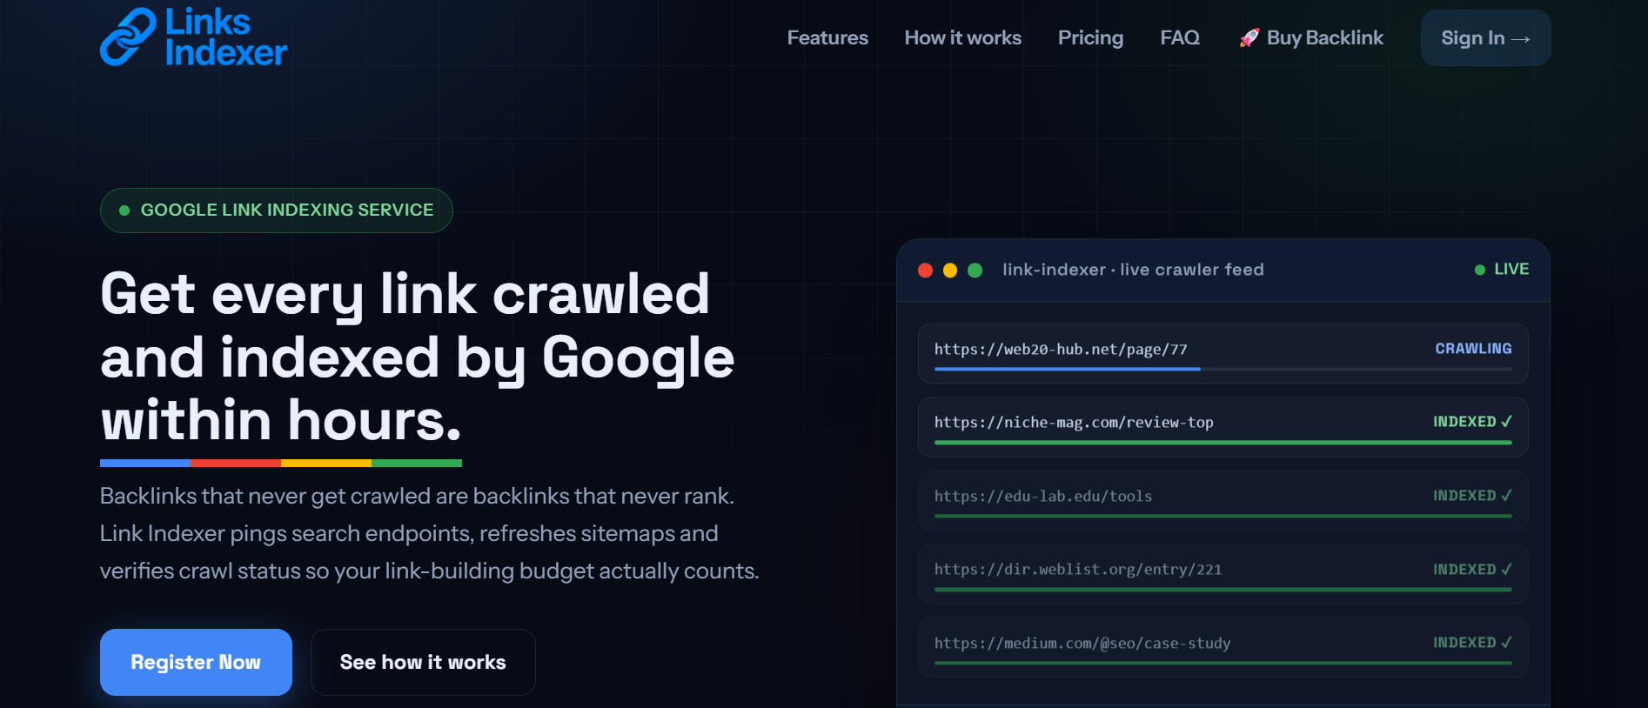Image resolution: width=1648 pixels, height=708 pixels.
Task: Click the niche-mag.com indexed progress bar
Action: [1223, 443]
